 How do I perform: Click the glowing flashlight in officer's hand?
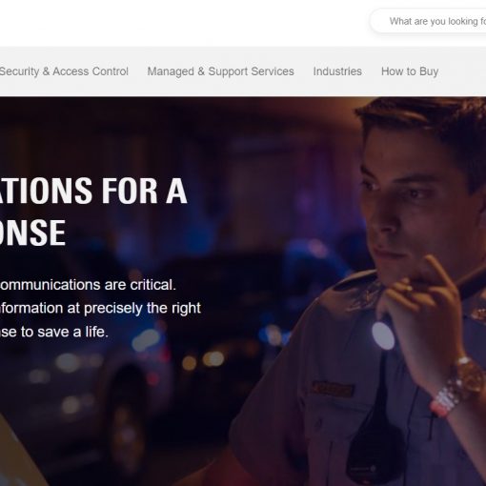click(x=383, y=335)
